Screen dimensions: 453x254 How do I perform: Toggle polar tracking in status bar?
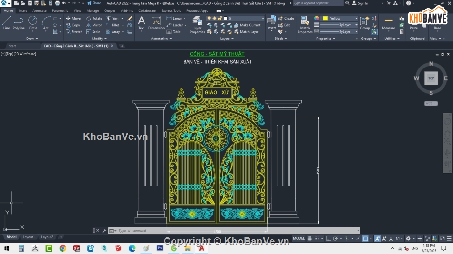335,238
